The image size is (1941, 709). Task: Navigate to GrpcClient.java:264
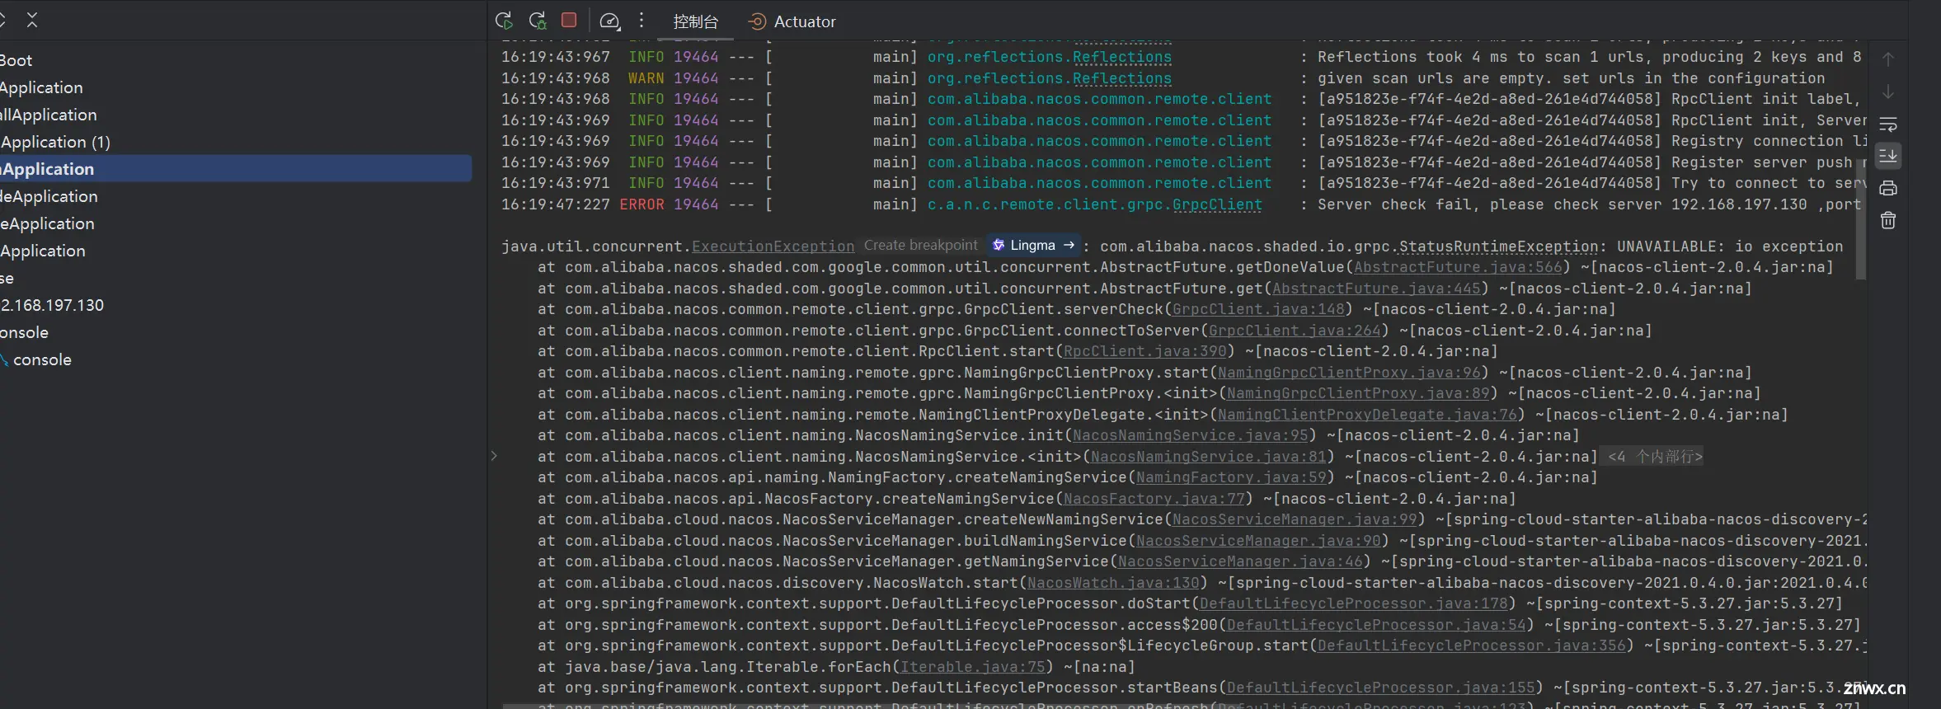pos(1295,331)
